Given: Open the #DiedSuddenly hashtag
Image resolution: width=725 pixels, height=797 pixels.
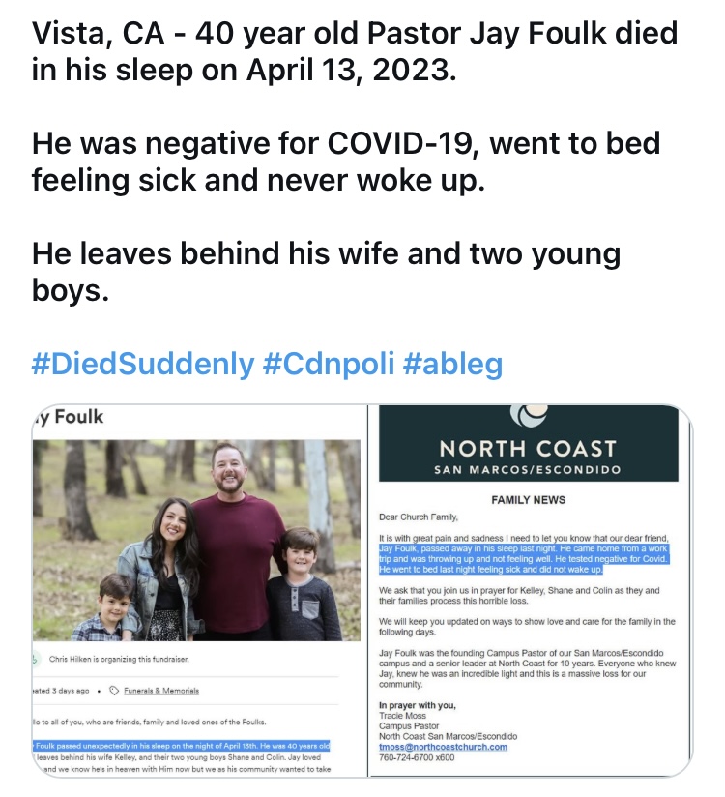Looking at the screenshot, I should pyautogui.click(x=143, y=364).
